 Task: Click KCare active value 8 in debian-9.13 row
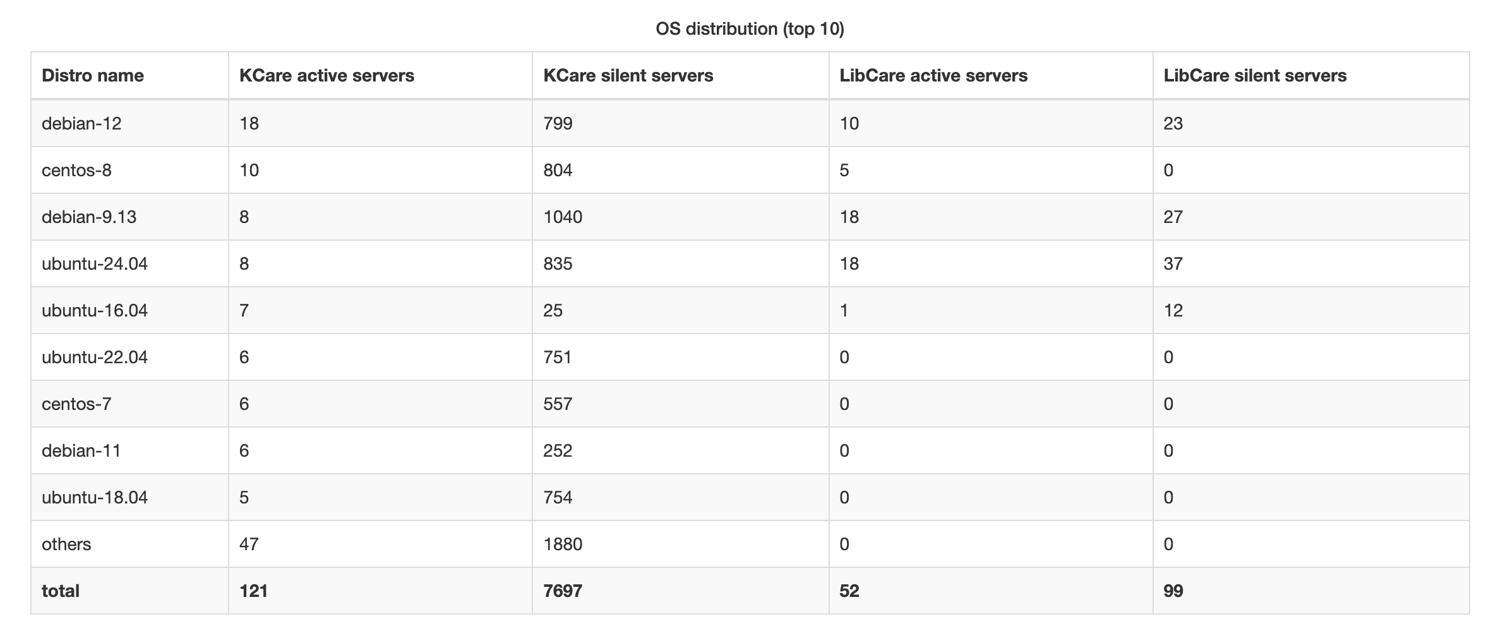click(x=244, y=217)
